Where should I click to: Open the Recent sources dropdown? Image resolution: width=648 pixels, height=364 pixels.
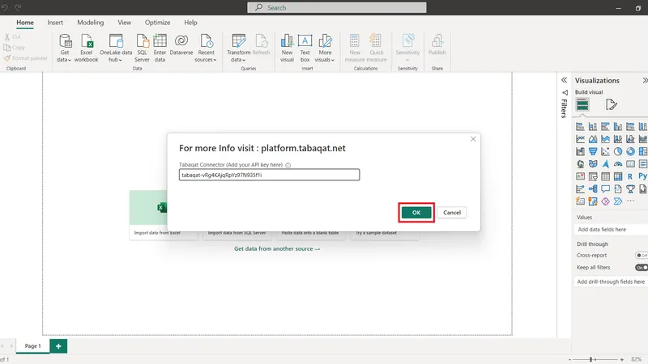tap(207, 59)
